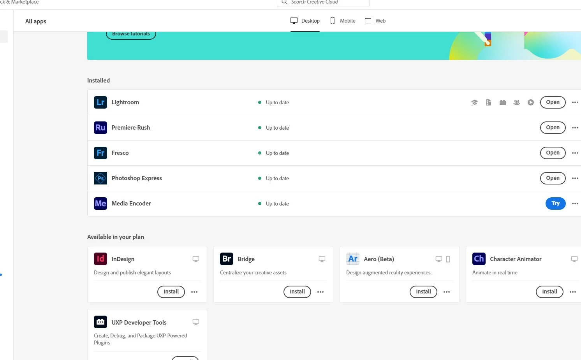Click the Photoshop Express app icon
This screenshot has height=360, width=581.
pyautogui.click(x=100, y=178)
